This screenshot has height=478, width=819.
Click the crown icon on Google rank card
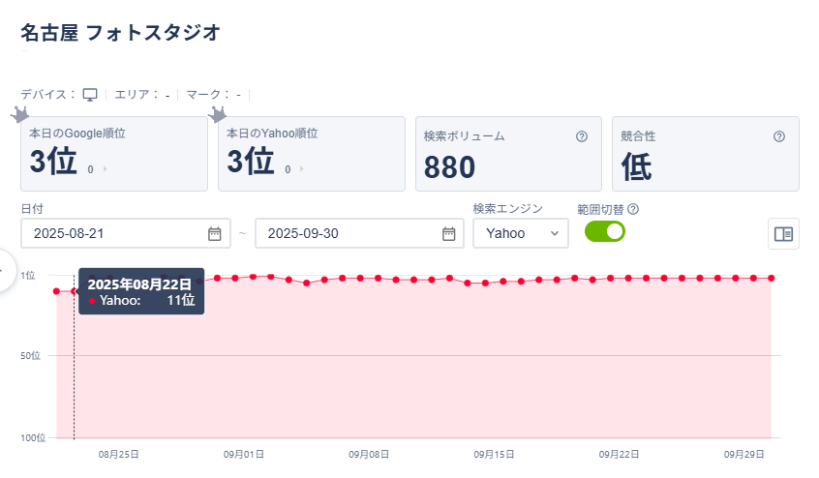(19, 115)
